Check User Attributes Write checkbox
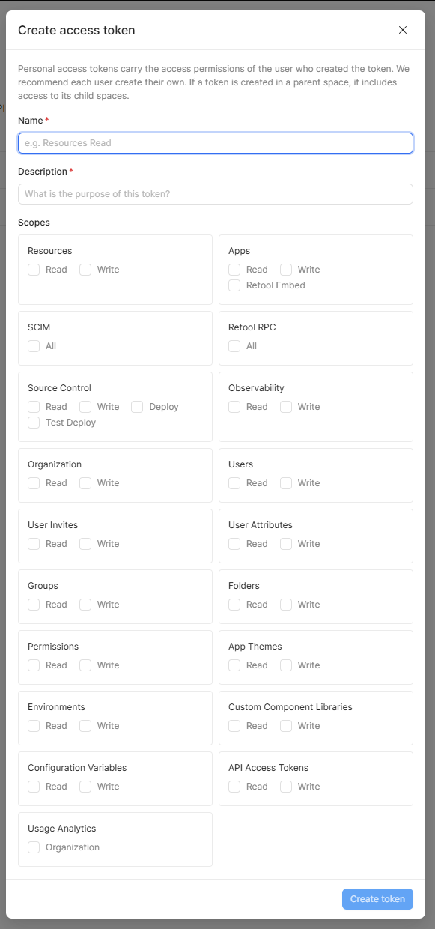 [286, 544]
